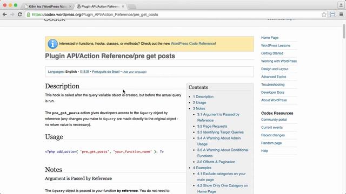The image size is (346, 194).
Task: Jump to 1 Description in Contents
Action: (x=203, y=96)
